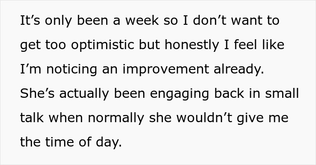
Task: Click the word "talk" starting the fifth line
Action: point(32,118)
